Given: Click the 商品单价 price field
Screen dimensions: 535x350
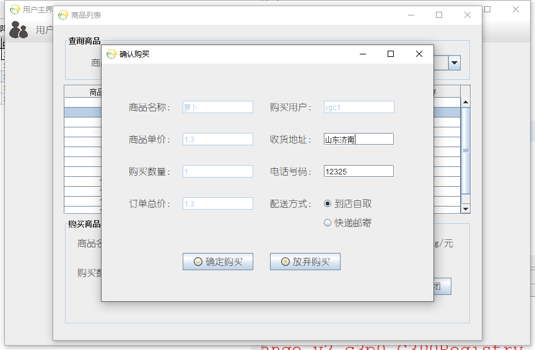Looking at the screenshot, I should coord(218,139).
